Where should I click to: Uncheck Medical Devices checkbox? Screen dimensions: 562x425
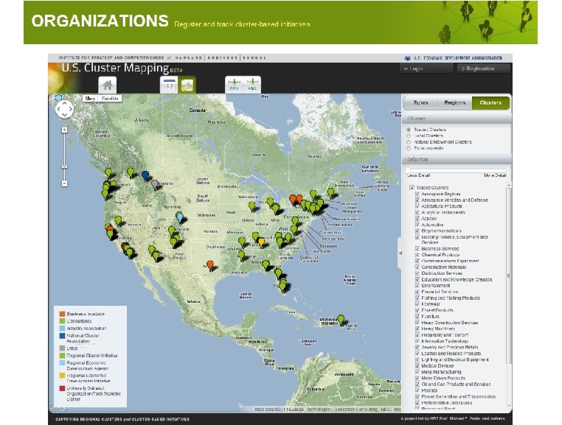click(417, 366)
